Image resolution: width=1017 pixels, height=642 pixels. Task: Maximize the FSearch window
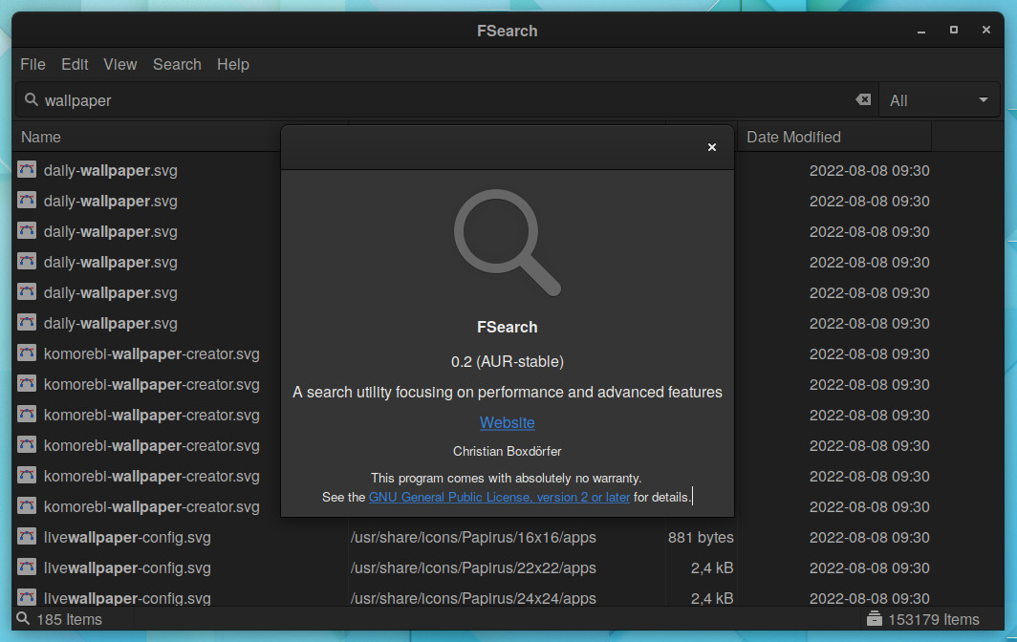pyautogui.click(x=954, y=30)
